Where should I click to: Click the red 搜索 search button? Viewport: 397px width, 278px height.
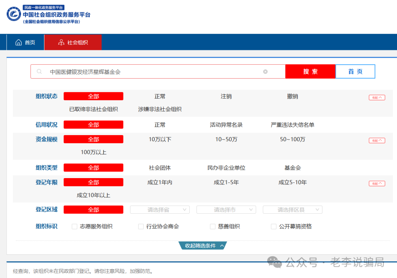310,71
